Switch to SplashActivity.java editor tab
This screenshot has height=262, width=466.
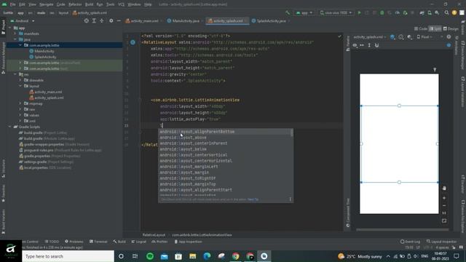pyautogui.click(x=271, y=21)
